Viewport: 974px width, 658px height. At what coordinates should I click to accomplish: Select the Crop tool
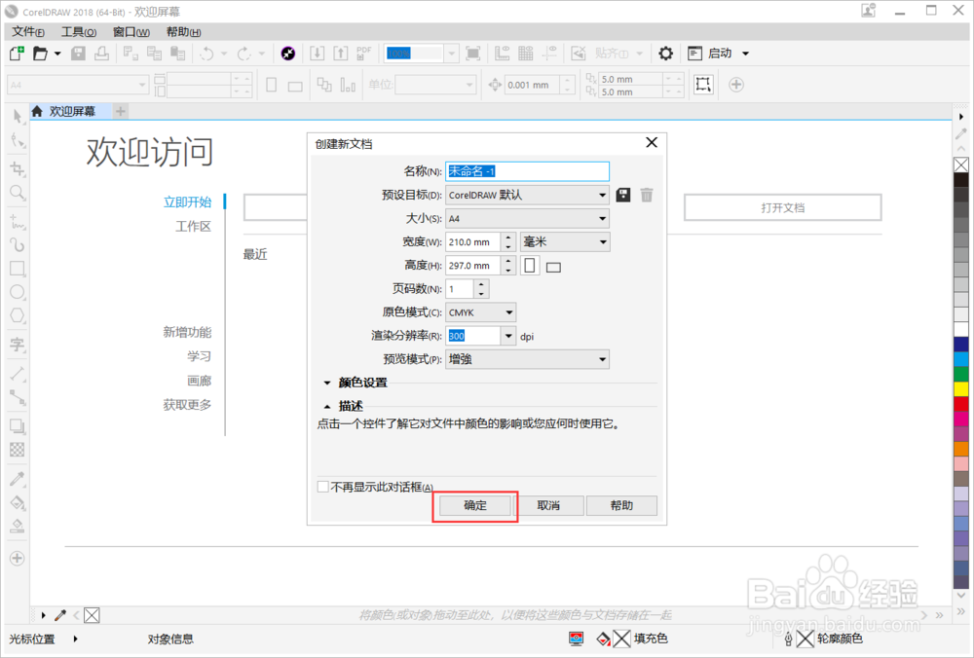[x=18, y=168]
